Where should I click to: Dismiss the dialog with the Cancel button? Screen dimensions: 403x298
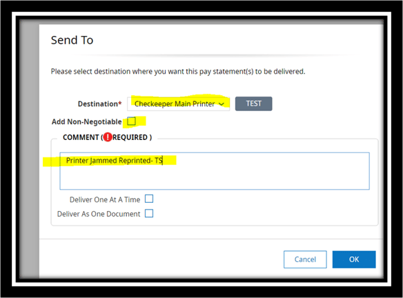tap(305, 259)
